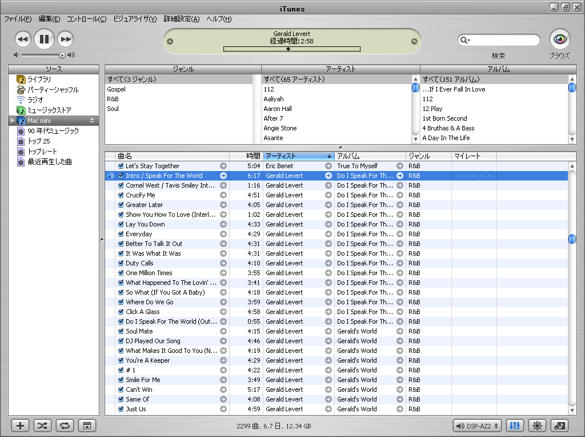Sort tracks by アルバム column
This screenshot has width=585, height=437.
pyautogui.click(x=370, y=156)
